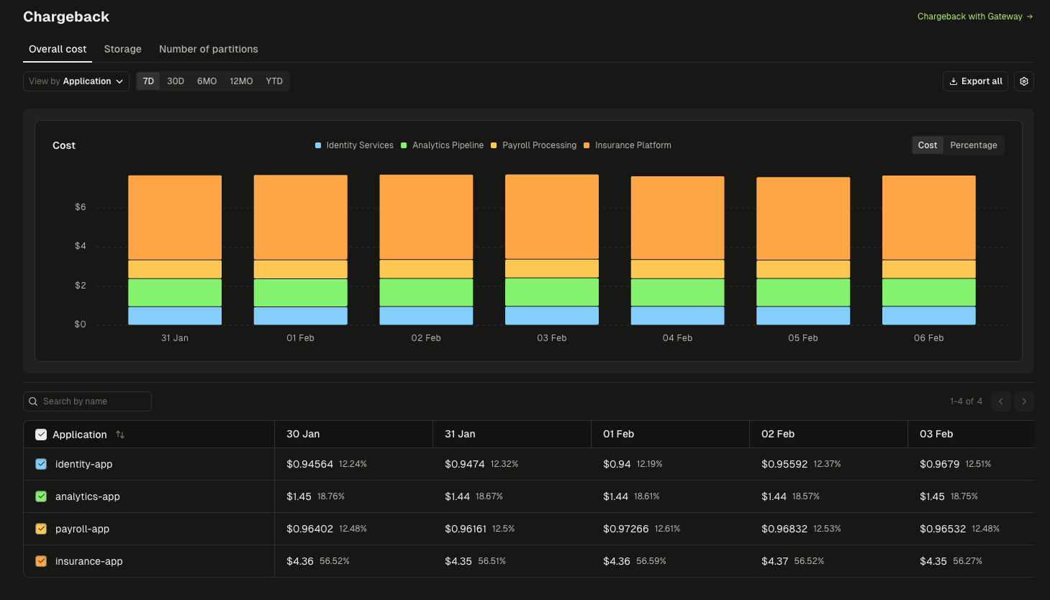Switch chart view to Percentage
Screen dimensions: 1050x600
coord(973,145)
